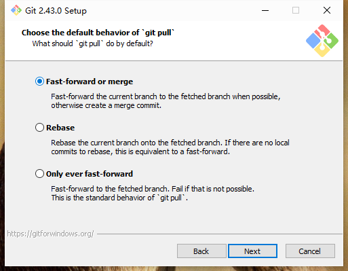Click the bold 'Rebase' option label text
The width and height of the screenshot is (348, 271).
point(60,128)
